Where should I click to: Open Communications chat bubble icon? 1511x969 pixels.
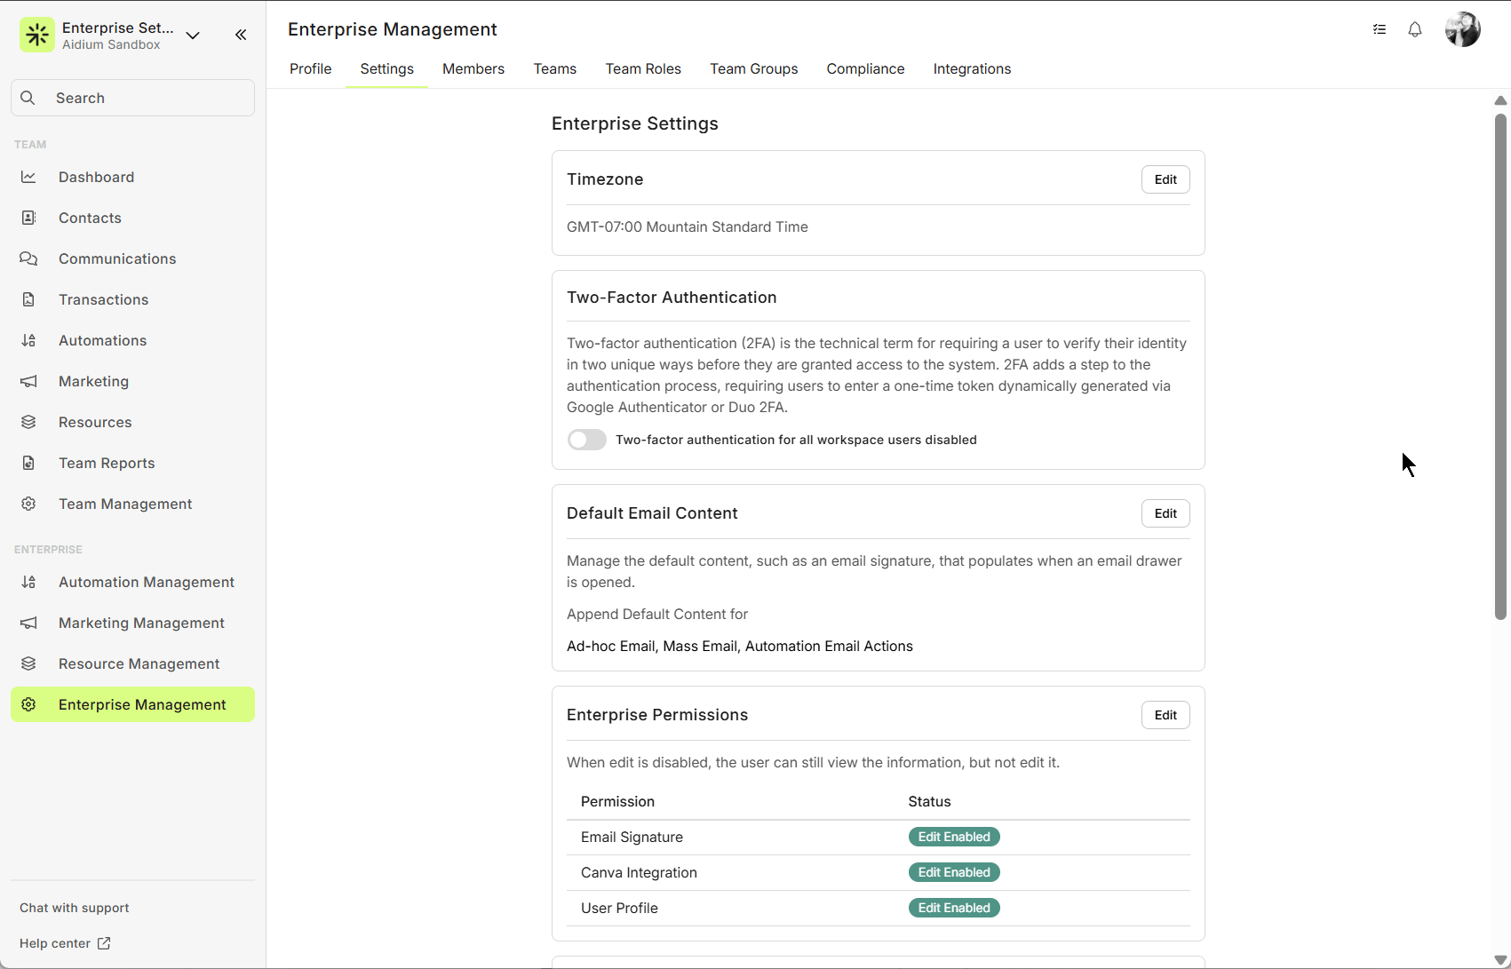click(28, 258)
